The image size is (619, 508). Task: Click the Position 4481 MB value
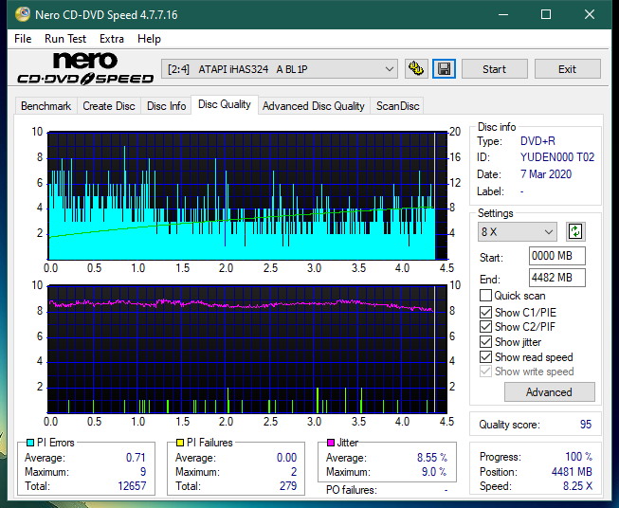[x=572, y=472]
